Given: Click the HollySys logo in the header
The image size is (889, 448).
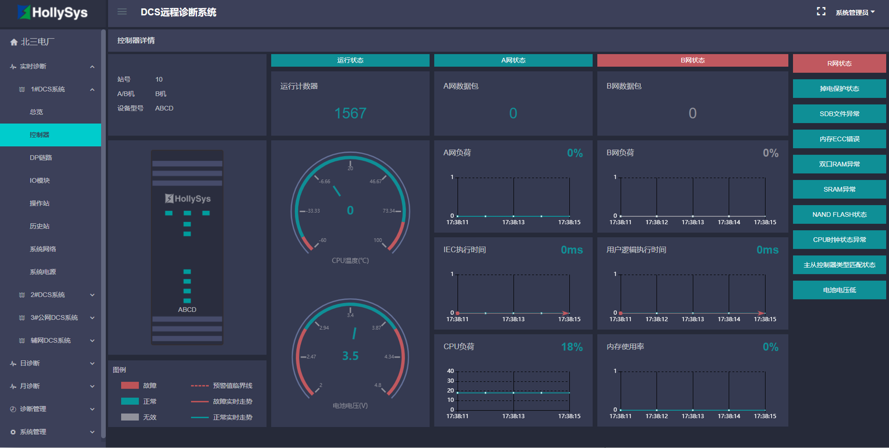Looking at the screenshot, I should pyautogui.click(x=52, y=13).
